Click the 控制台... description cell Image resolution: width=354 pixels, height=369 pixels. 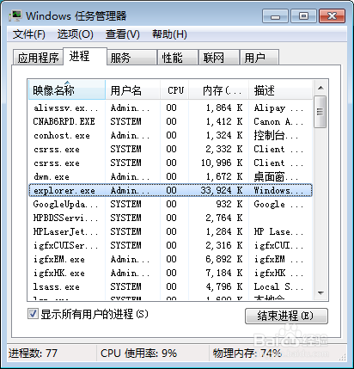pyautogui.click(x=276, y=135)
